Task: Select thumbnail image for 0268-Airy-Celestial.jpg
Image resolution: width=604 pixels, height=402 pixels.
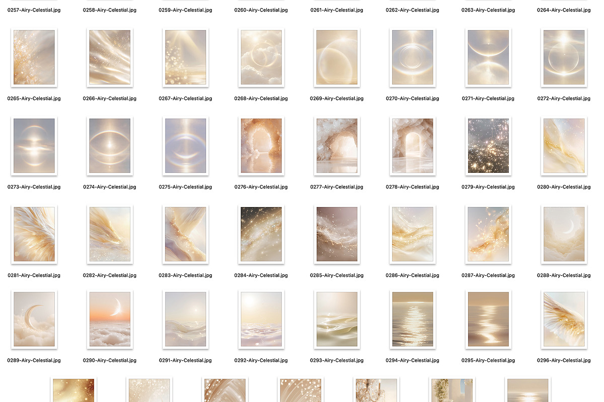Action: coord(261,57)
